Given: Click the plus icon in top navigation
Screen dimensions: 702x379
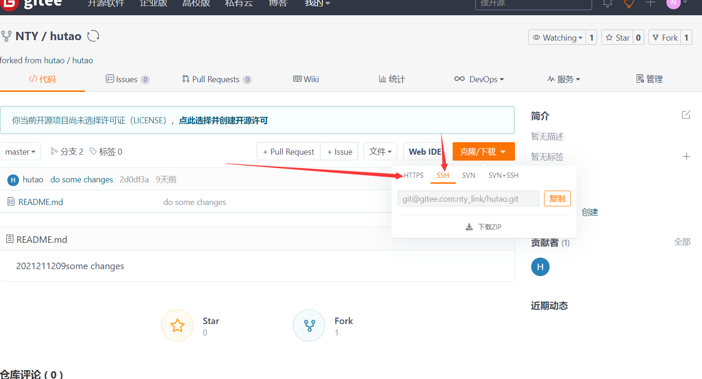Looking at the screenshot, I should click(x=650, y=3).
